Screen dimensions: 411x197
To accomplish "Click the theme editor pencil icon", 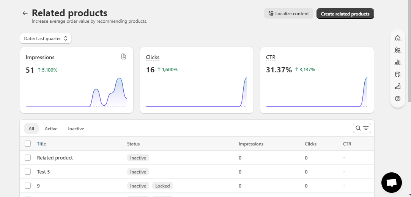I will (398, 74).
